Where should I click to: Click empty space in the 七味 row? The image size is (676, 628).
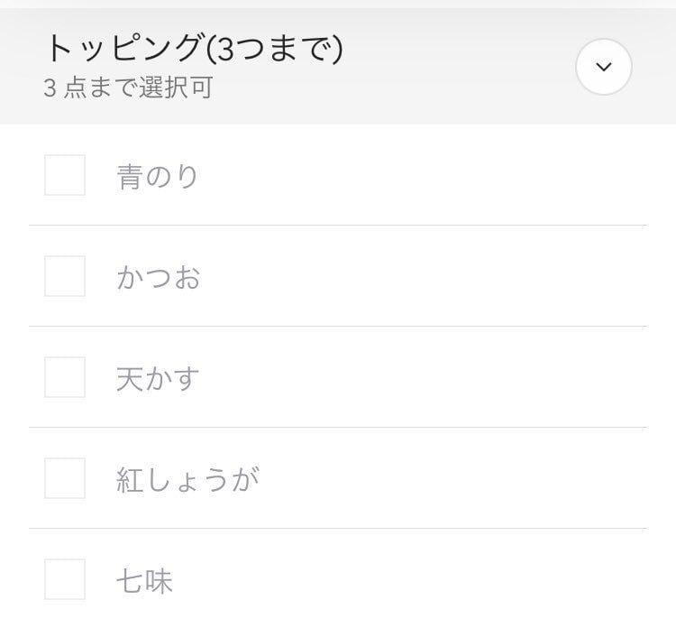coord(433,580)
